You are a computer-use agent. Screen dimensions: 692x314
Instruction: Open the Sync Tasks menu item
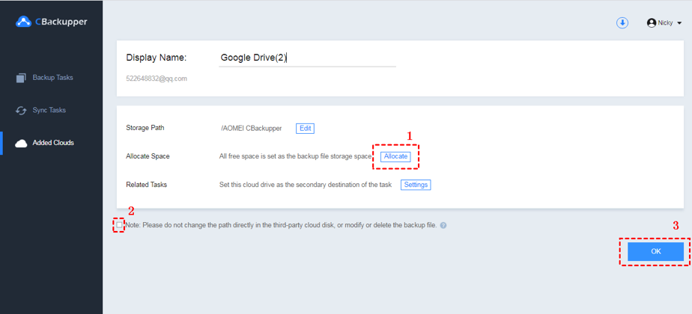[49, 110]
